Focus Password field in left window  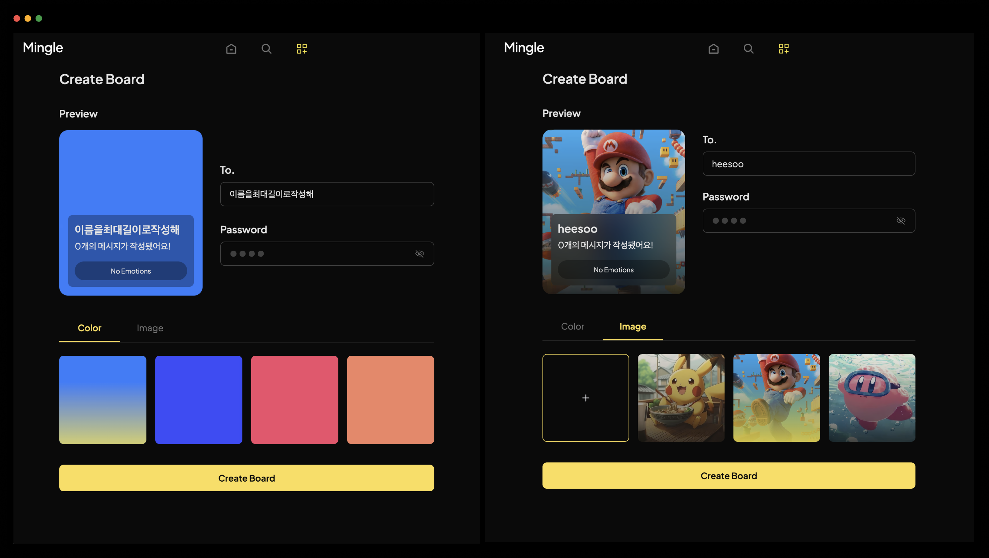(327, 254)
